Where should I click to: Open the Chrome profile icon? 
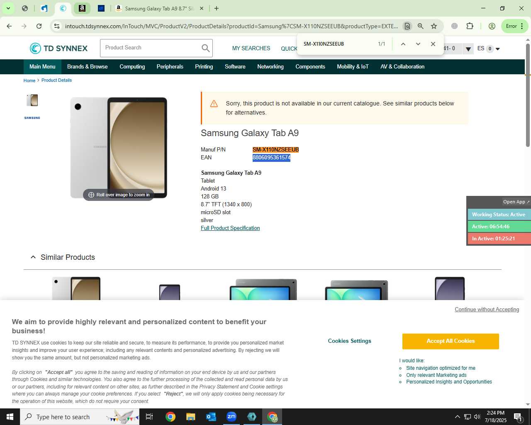[x=492, y=26]
